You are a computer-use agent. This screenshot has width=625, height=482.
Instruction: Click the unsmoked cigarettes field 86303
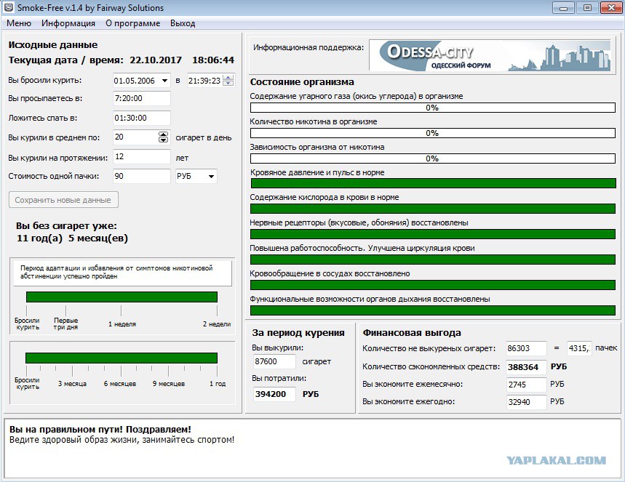526,348
